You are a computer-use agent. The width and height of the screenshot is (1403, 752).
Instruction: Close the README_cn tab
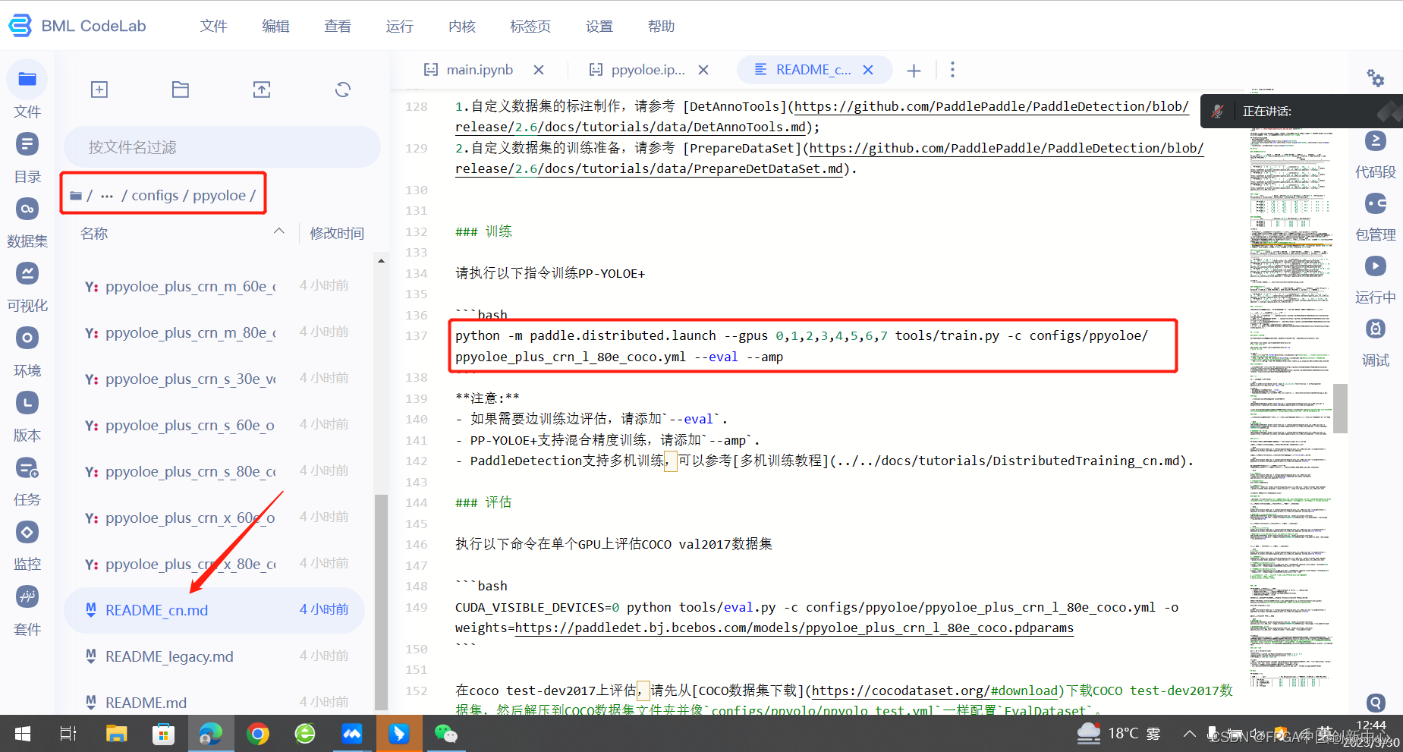pyautogui.click(x=868, y=70)
